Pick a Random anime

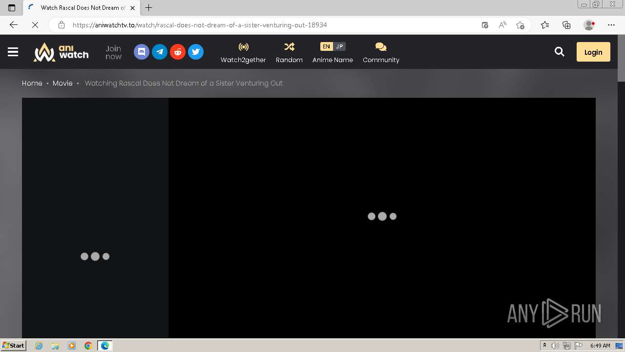(289, 52)
